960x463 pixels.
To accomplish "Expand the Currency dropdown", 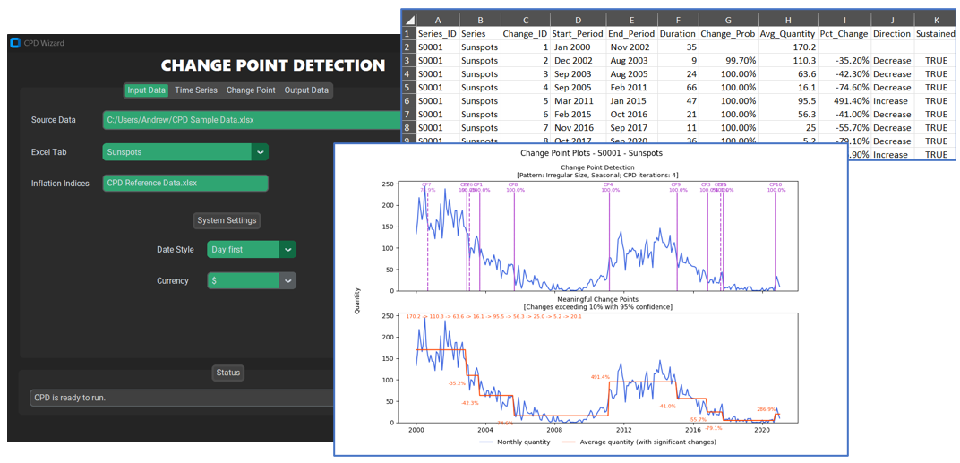I will pyautogui.click(x=287, y=281).
